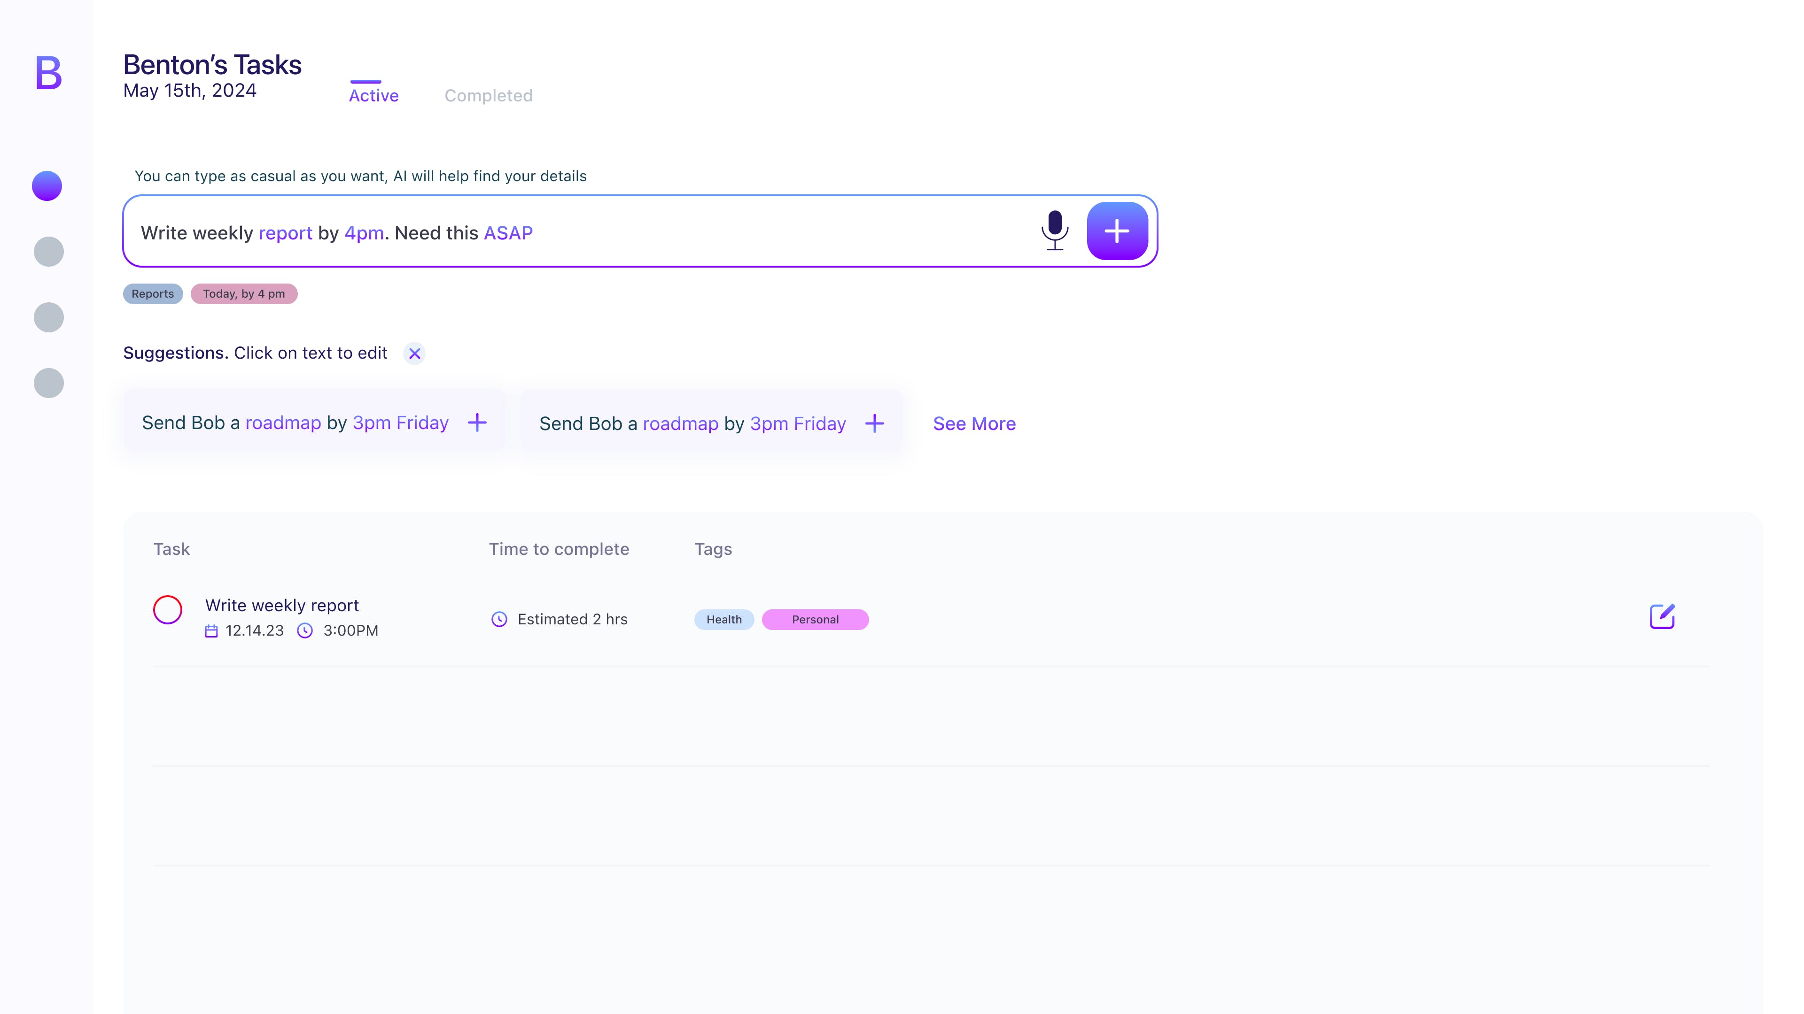Add the second Send Bob roadmap suggestion
This screenshot has width=1804, height=1014.
click(874, 423)
